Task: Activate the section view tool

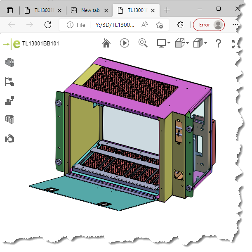Action: click(x=9, y=119)
